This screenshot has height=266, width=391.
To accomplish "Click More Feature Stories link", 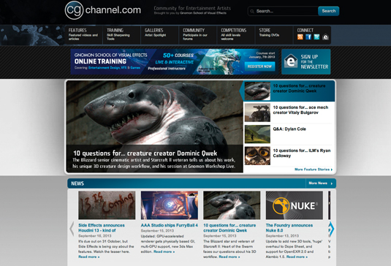I will point(314,170).
